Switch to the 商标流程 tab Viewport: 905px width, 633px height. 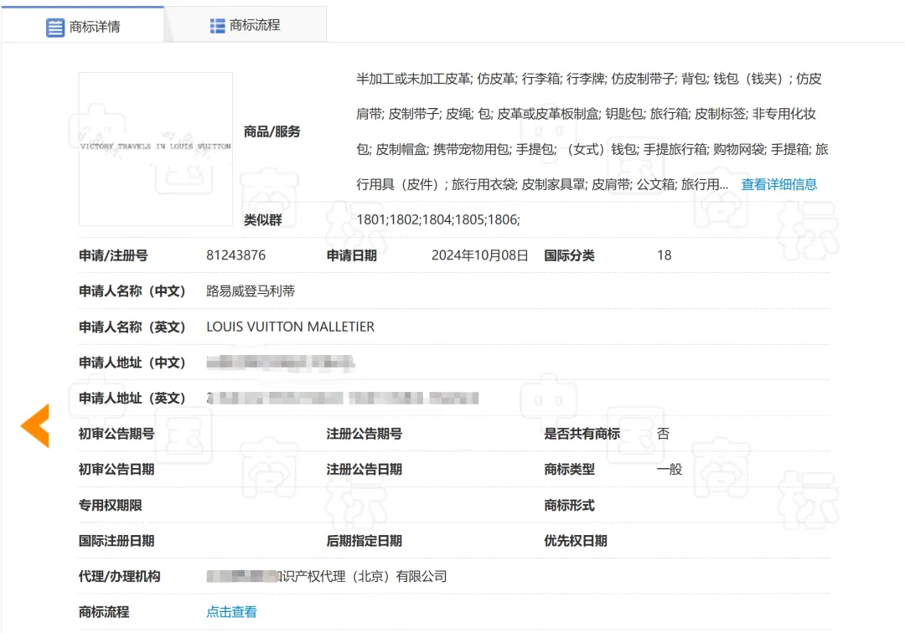(246, 25)
